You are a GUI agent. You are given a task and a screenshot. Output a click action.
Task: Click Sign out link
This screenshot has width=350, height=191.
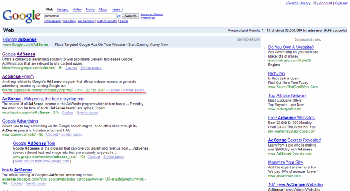[341, 3]
